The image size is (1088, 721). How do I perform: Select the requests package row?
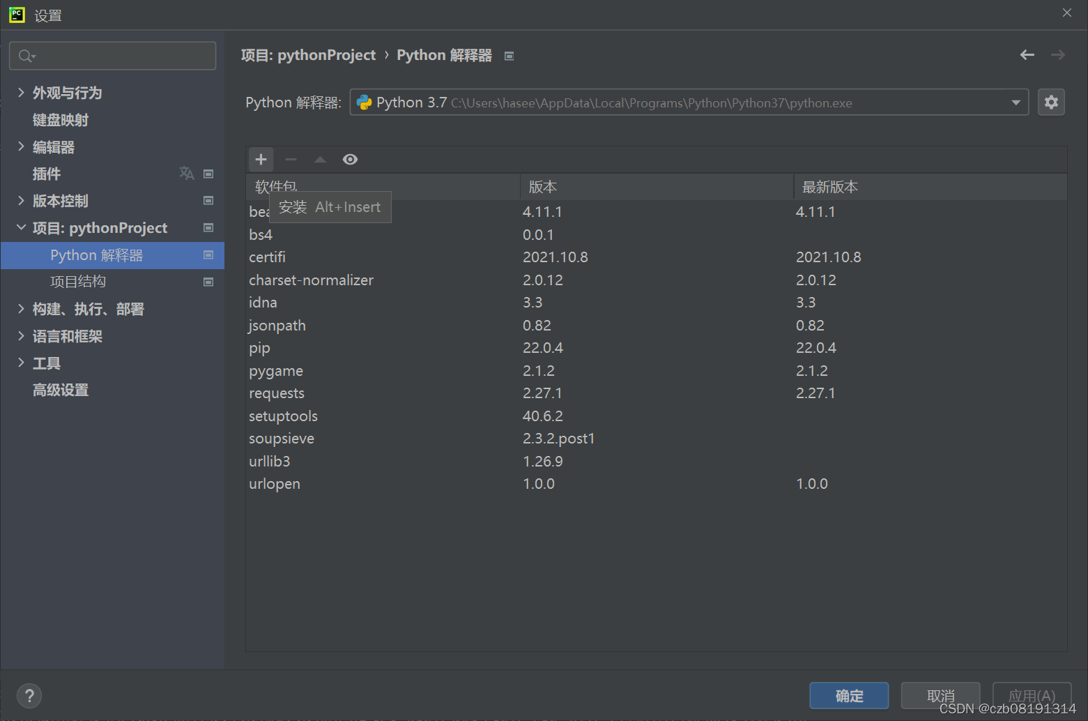tap(657, 393)
